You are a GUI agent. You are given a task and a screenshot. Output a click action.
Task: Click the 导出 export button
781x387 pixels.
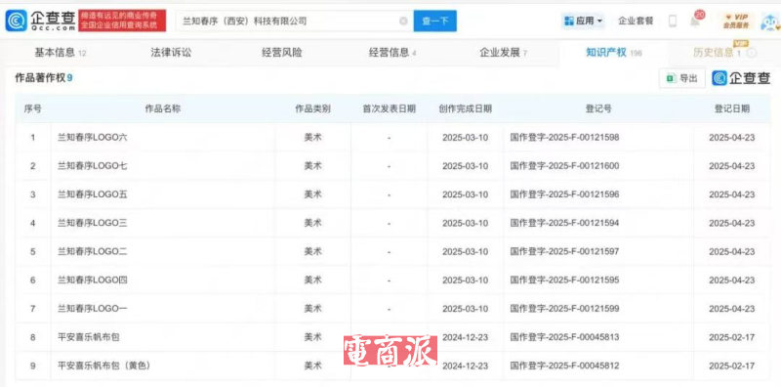tap(681, 78)
